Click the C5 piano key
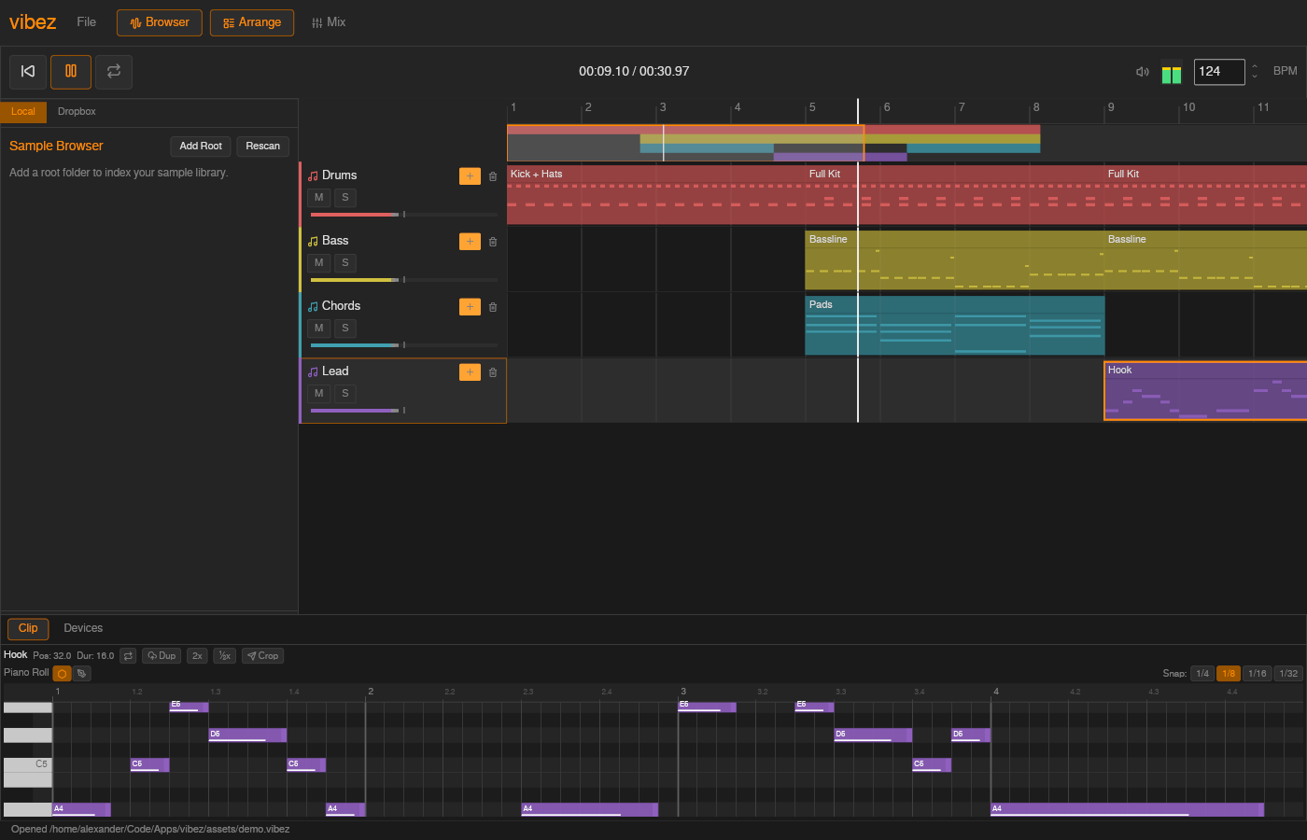 (28, 764)
